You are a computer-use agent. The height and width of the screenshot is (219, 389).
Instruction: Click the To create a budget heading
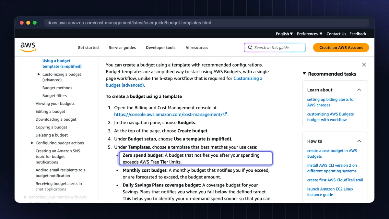pyautogui.click(x=144, y=96)
